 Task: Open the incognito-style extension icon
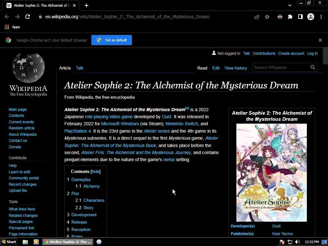280,17
